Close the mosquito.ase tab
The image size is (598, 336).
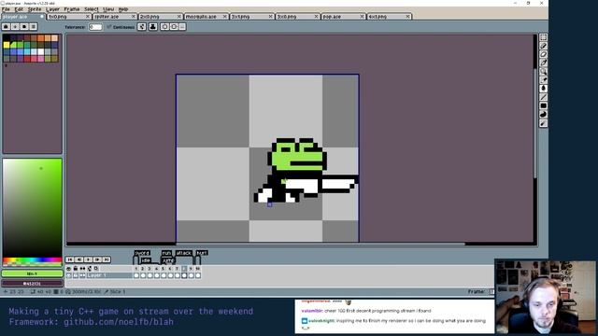(x=224, y=17)
